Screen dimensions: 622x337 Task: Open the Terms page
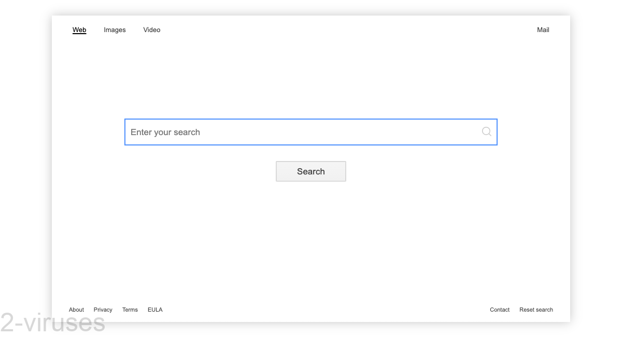point(130,310)
